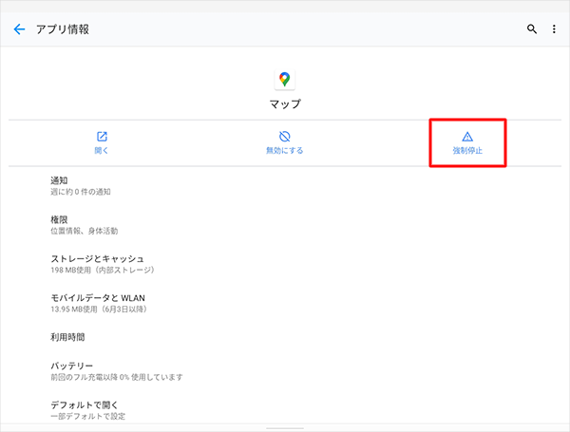
Task: Open the バッテリー usage entry
Action: (x=116, y=370)
